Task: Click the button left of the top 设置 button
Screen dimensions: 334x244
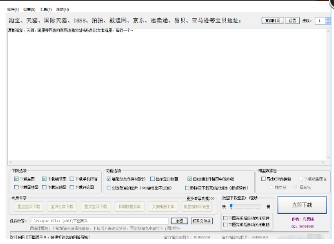Action: 273,20
